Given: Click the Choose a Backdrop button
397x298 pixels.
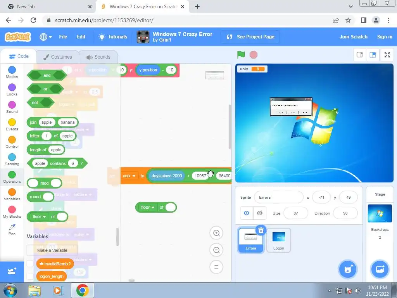Looking at the screenshot, I should point(380,269).
